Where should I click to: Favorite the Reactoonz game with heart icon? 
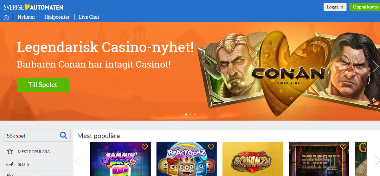[211, 147]
